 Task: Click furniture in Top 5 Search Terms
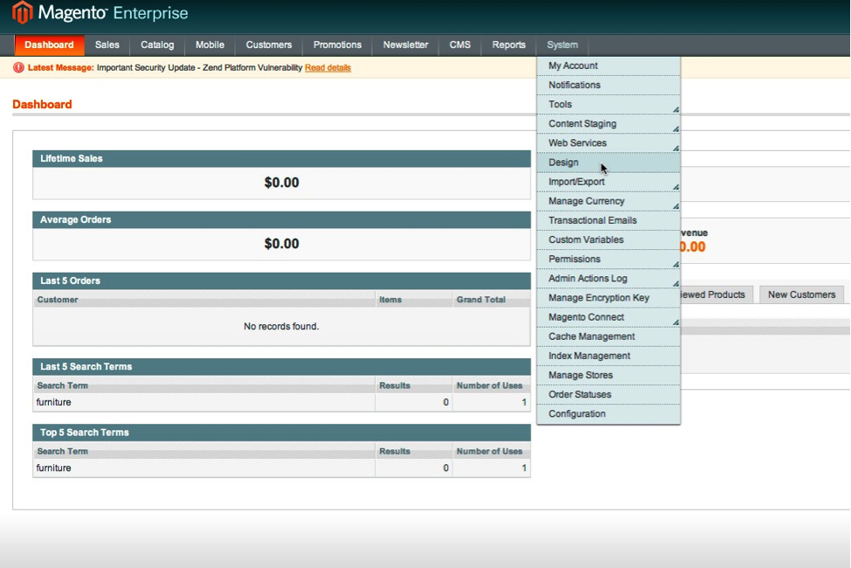(53, 468)
